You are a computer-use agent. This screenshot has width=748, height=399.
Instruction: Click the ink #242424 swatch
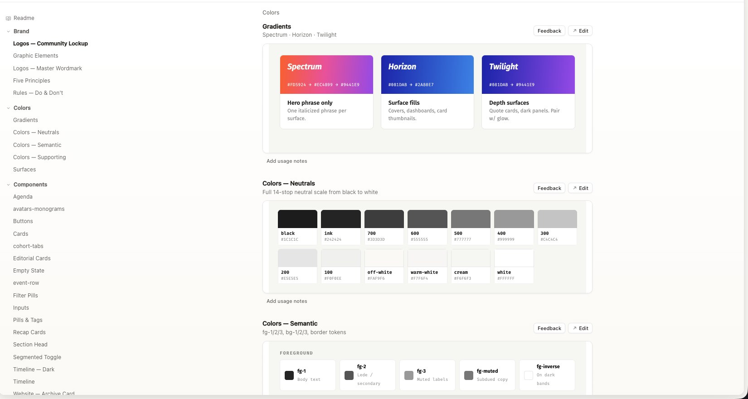point(341,228)
